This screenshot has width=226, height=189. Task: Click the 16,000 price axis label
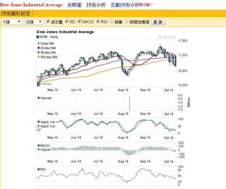(x=183, y=85)
